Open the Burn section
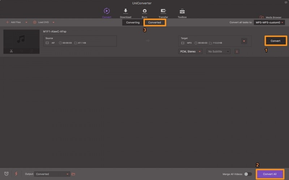The image size is (289, 180). (144, 13)
